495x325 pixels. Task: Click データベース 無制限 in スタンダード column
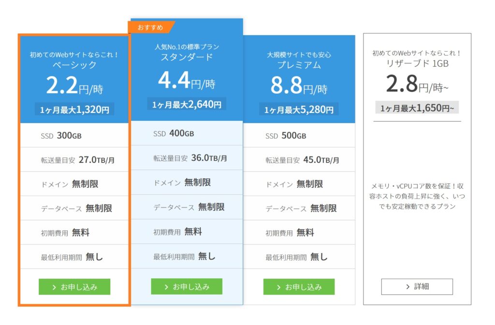point(187,207)
